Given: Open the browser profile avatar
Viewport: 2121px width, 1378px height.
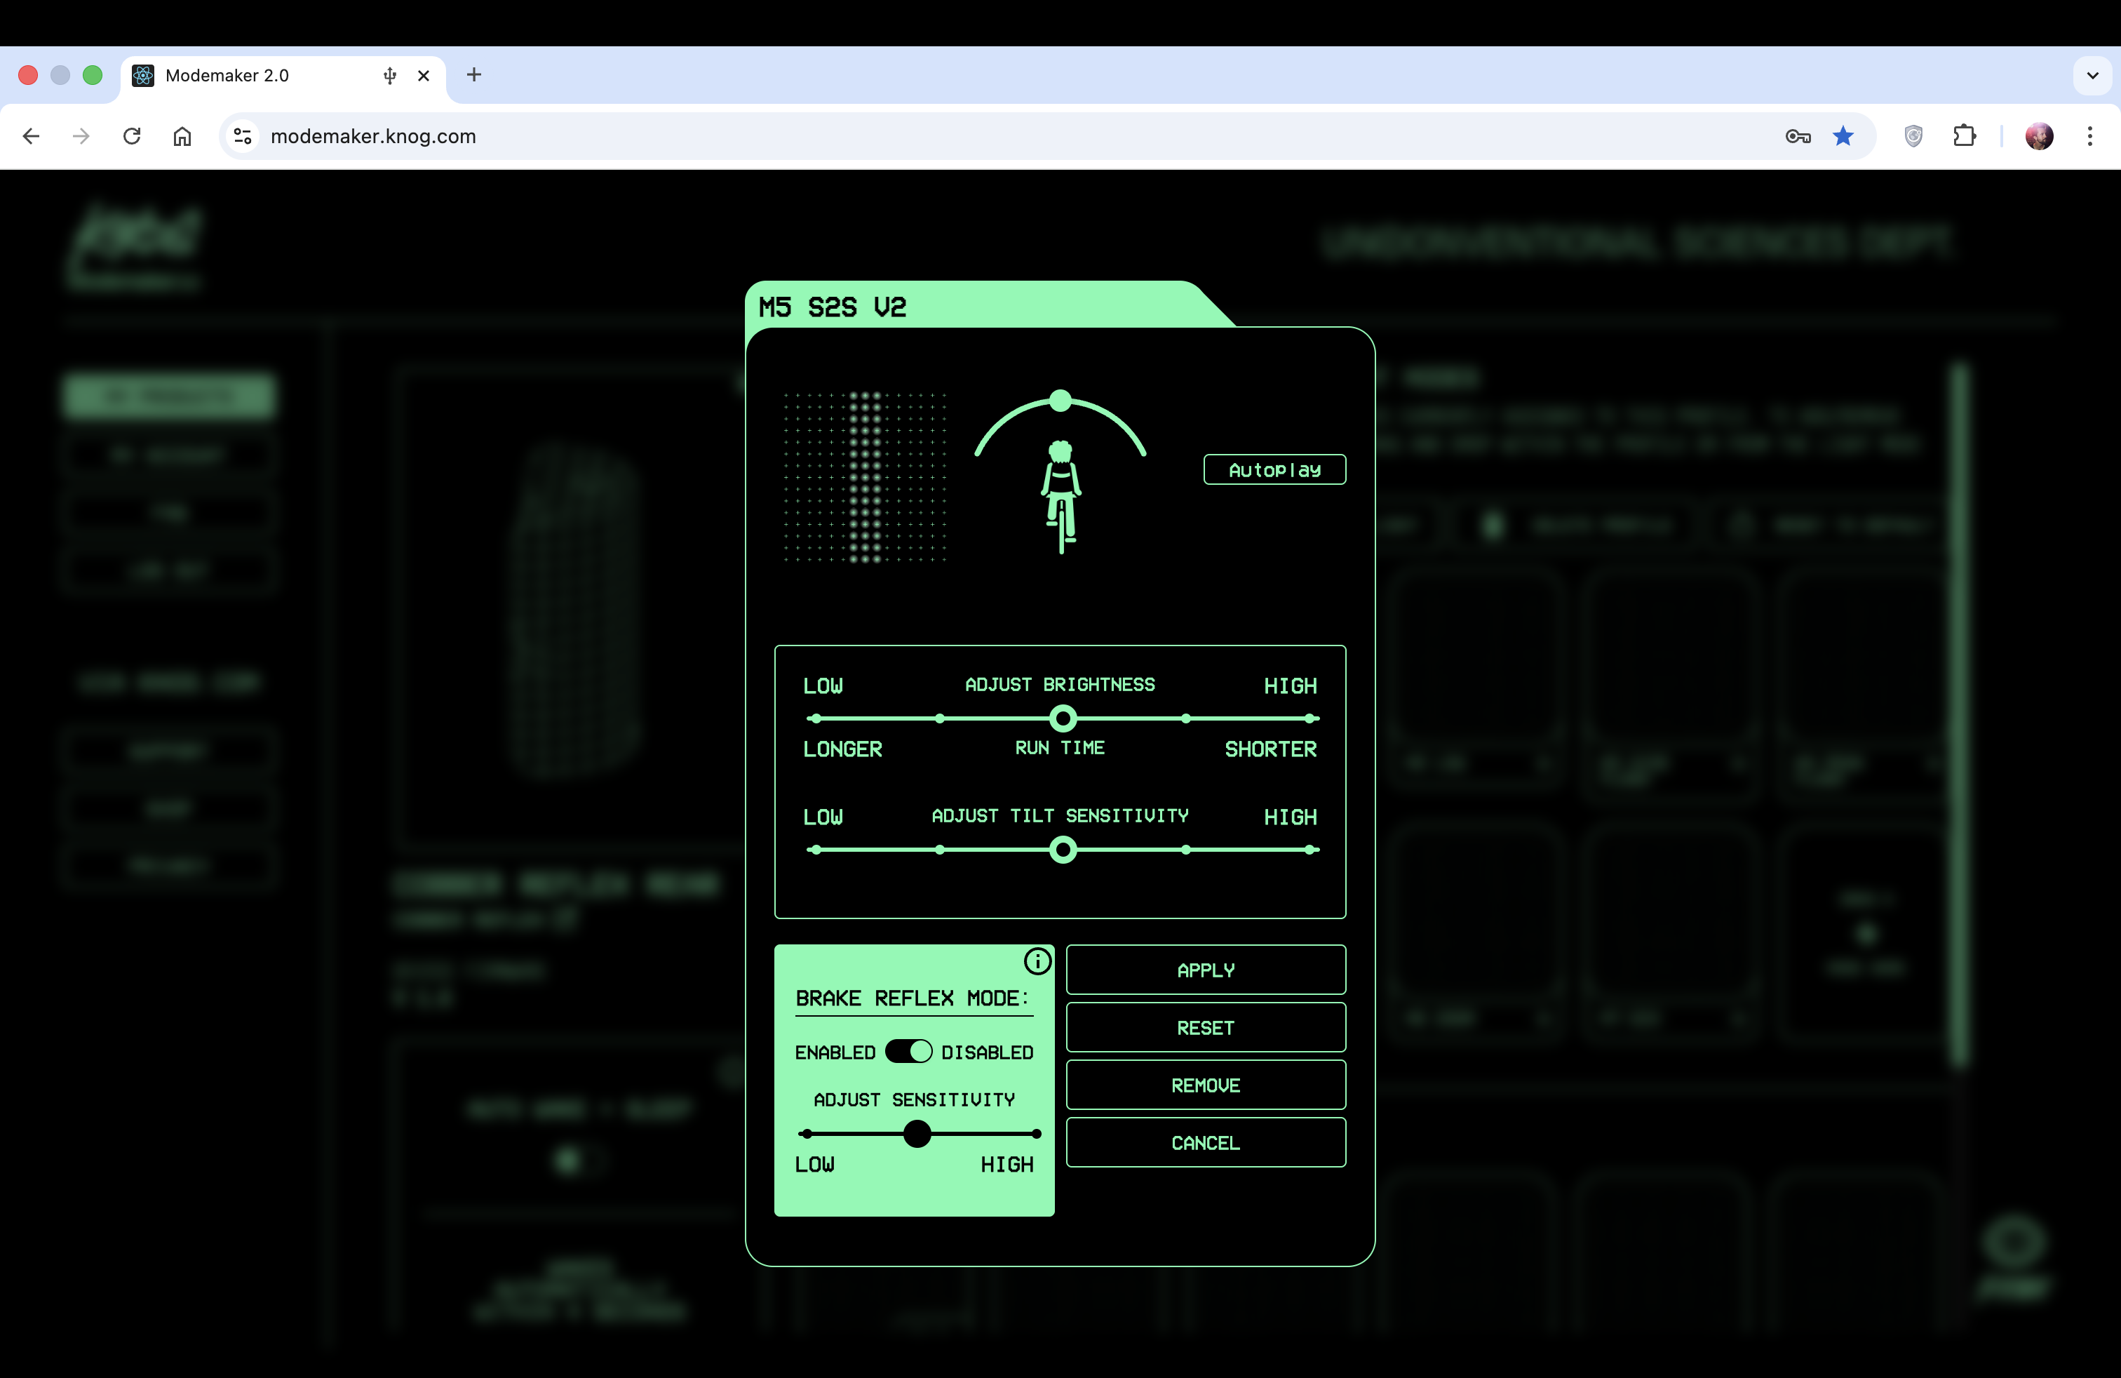Looking at the screenshot, I should (x=2040, y=135).
